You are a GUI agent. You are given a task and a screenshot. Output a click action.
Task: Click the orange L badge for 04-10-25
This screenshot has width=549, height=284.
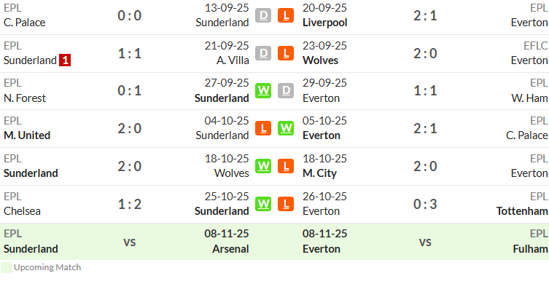point(263,128)
